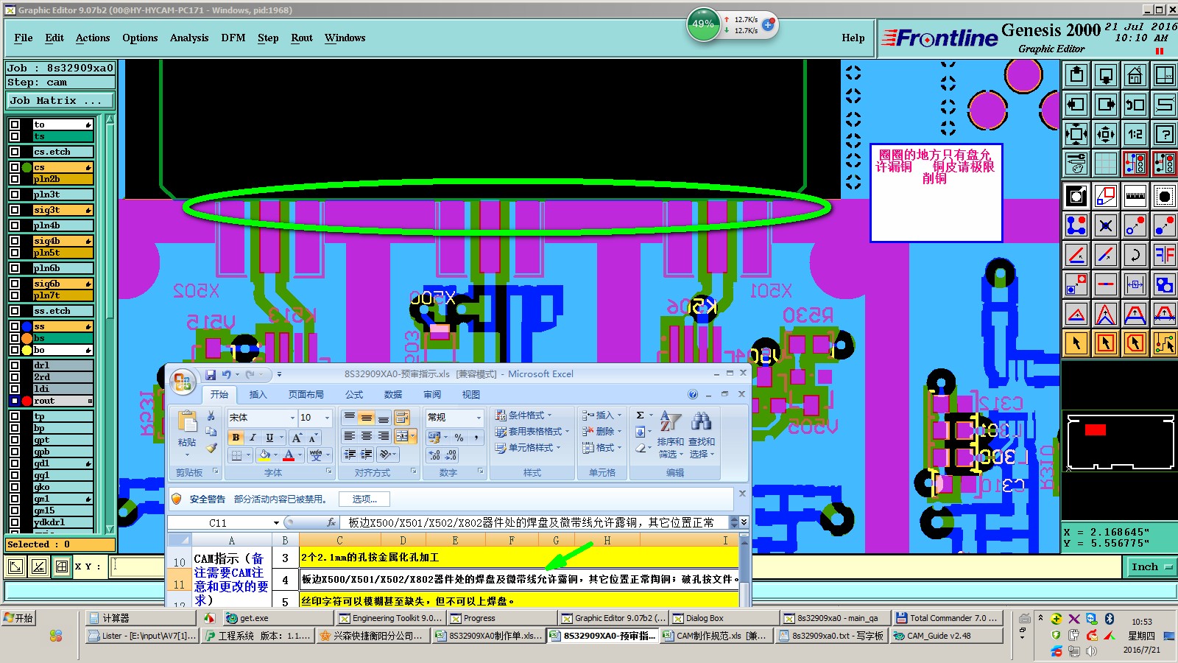Toggle the drl layer checkbox

click(15, 365)
